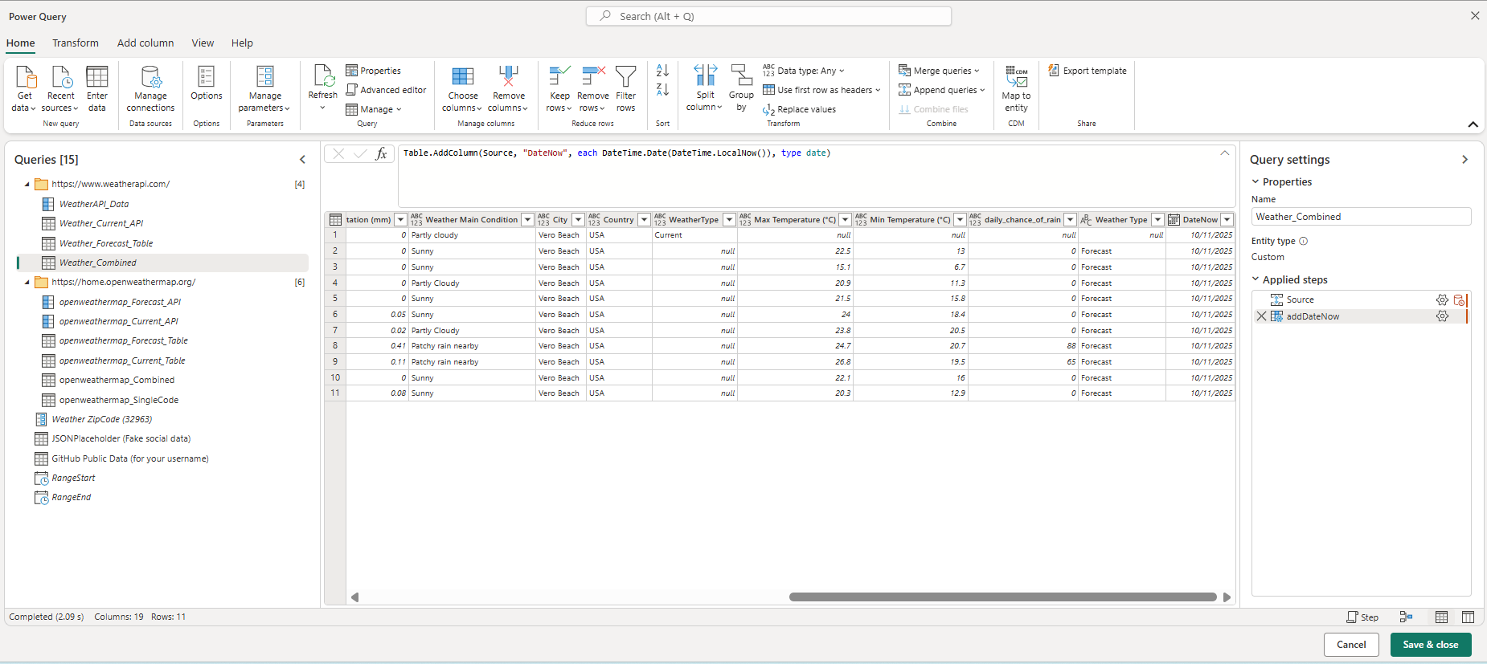Click the Advanced editor icon
Viewport: 1487px width, 664px height.
[352, 90]
